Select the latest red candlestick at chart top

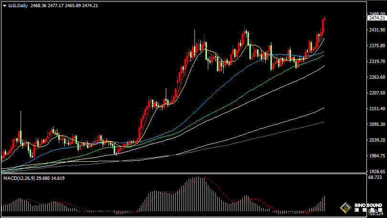coord(324,25)
